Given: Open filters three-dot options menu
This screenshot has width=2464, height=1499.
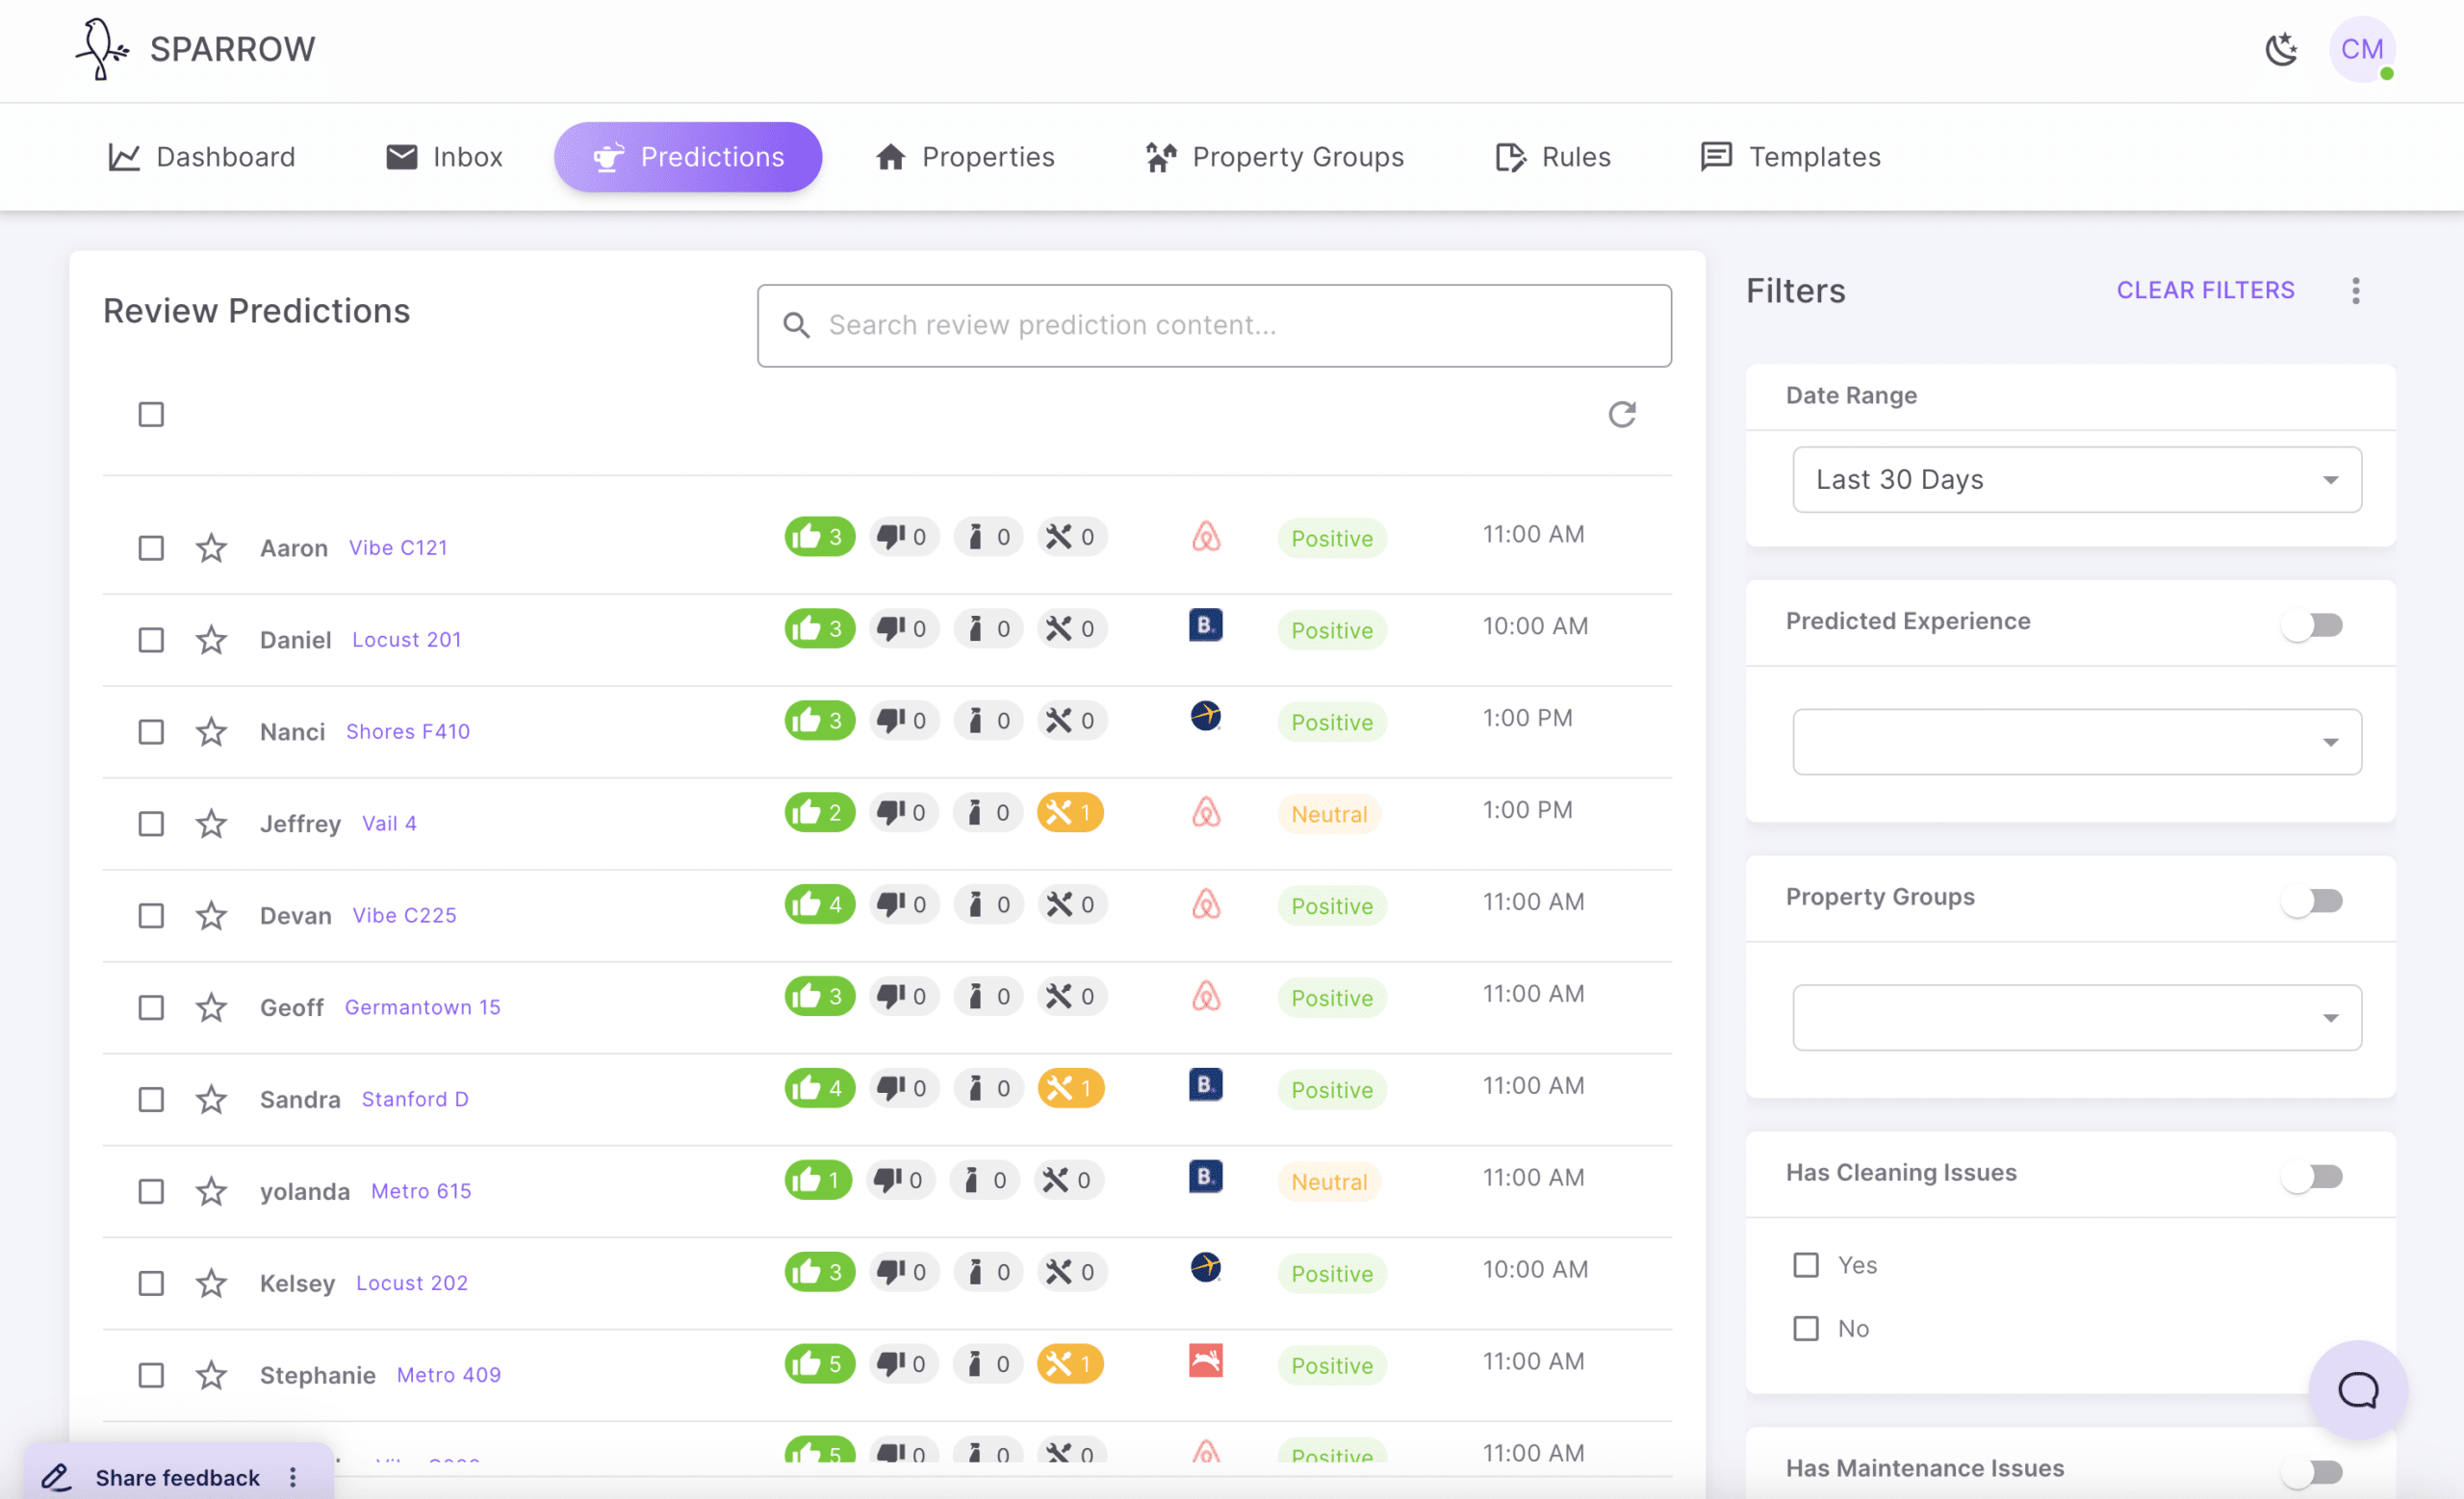Looking at the screenshot, I should (x=2356, y=291).
